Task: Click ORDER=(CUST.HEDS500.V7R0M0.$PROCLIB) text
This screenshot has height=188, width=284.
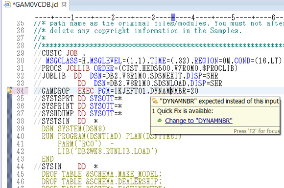Action: tap(166, 68)
